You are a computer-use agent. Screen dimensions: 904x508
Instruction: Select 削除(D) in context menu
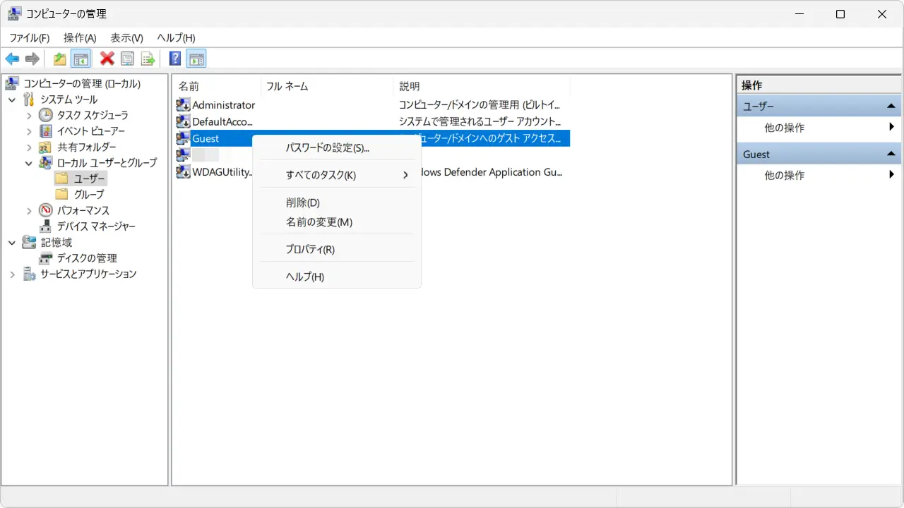pos(337,202)
